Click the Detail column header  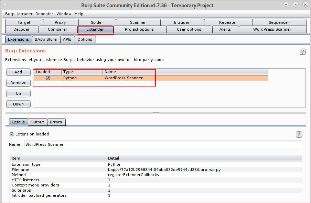204,158
